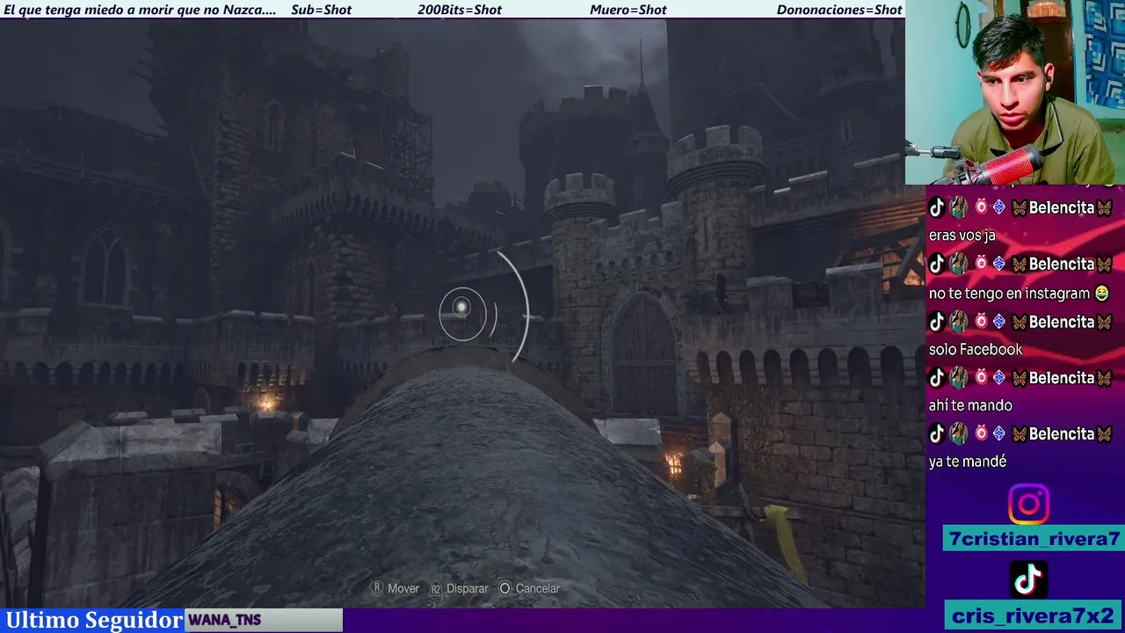Click the WANA_TNS last follower name
This screenshot has height=633, width=1125.
(x=225, y=620)
